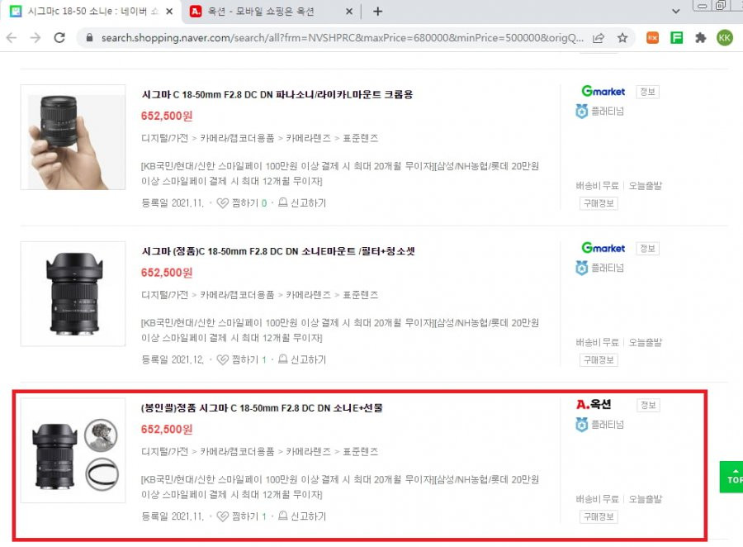The height and width of the screenshot is (547, 743).
Task: Click 652,500원 price of 파나소닉/라이카L마운트 item
Action: point(167,116)
